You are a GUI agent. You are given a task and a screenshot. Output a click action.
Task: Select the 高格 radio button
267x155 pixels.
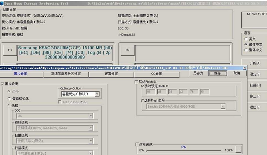pos(9,91)
